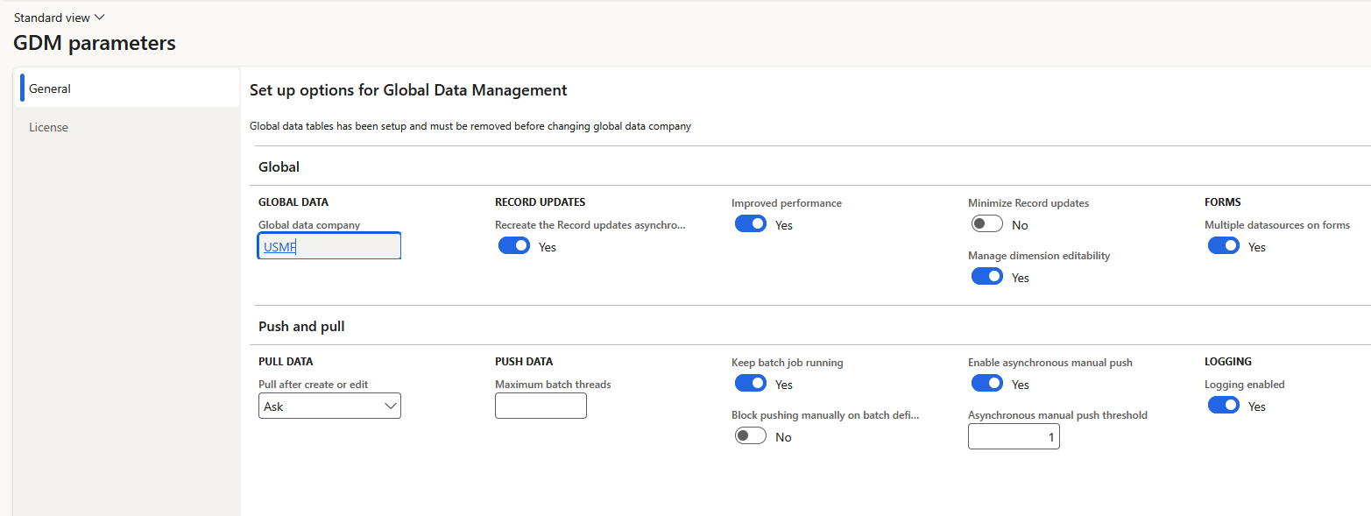Collapse the Global section header
Screen dimensions: 1371x516
pos(279,166)
